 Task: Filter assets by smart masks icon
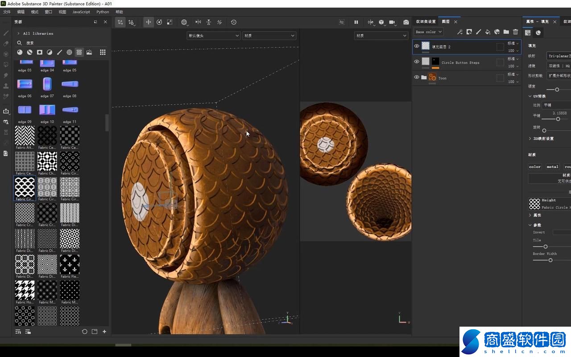(39, 52)
